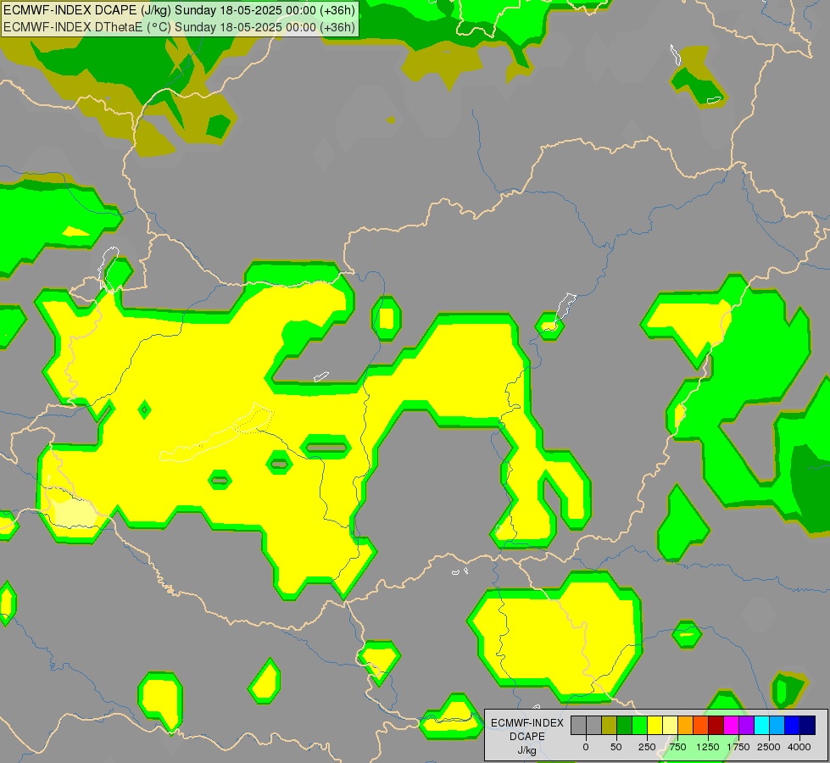Click the light blue legend swatch
Image resolution: width=830 pixels, height=763 pixels.
point(777,725)
